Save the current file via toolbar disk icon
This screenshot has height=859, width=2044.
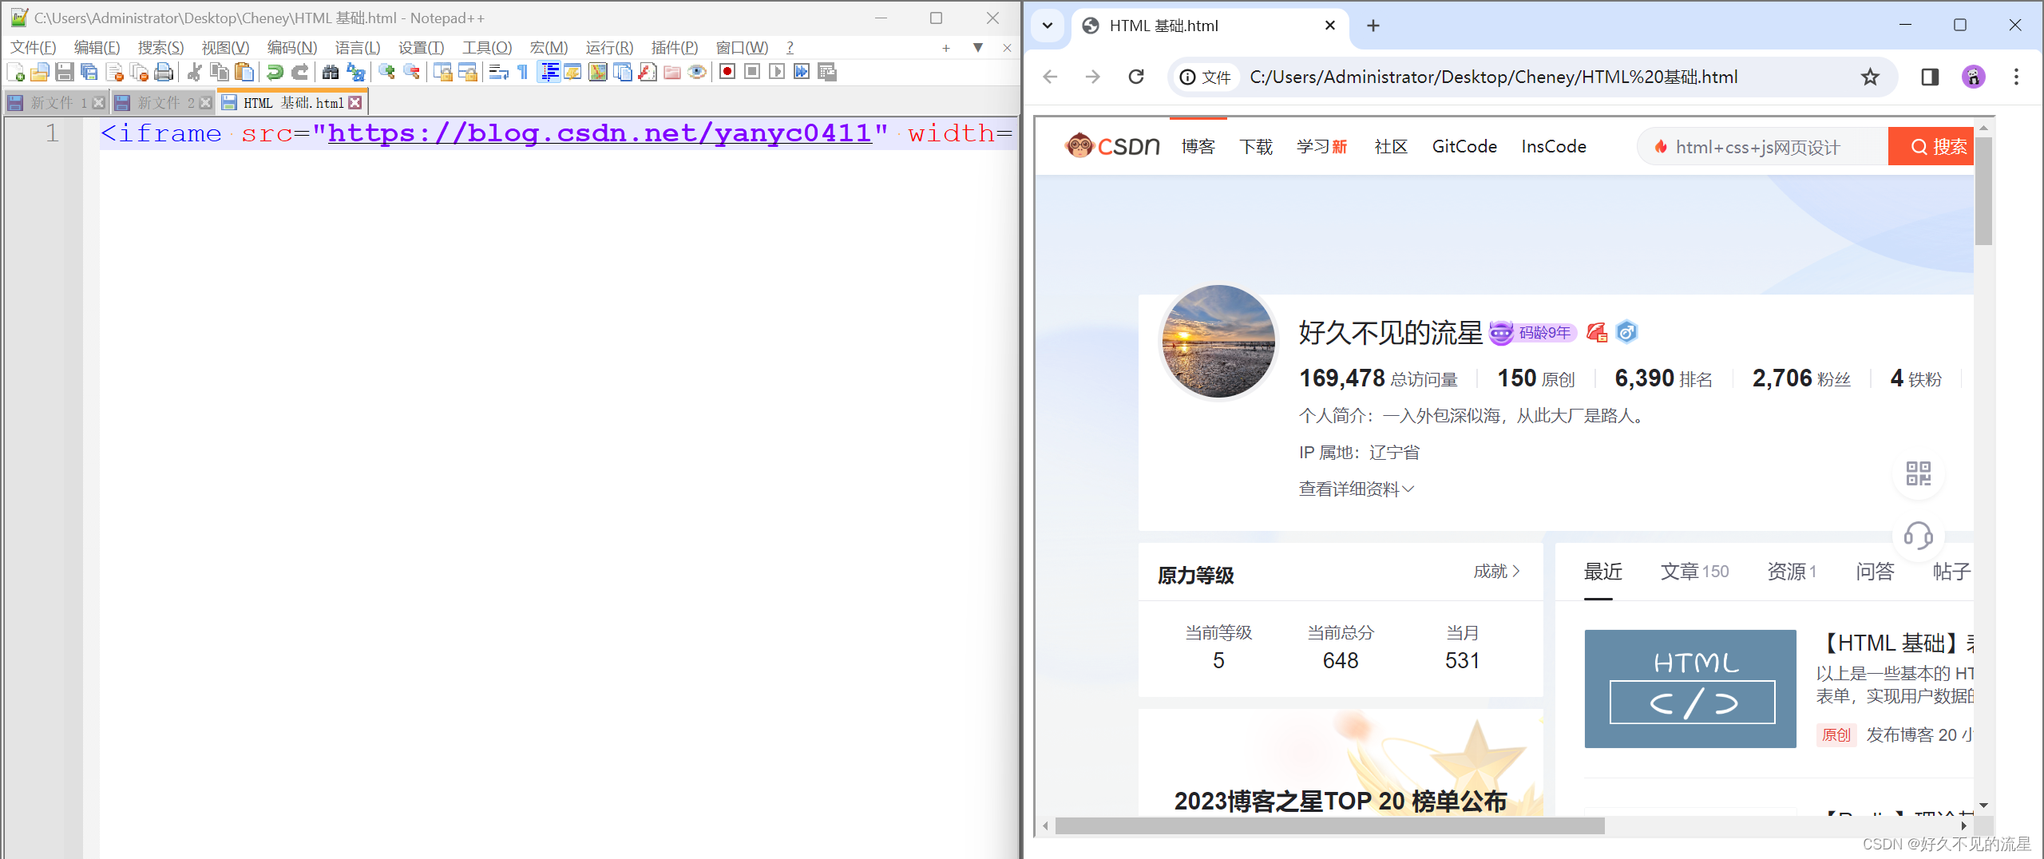pos(65,73)
